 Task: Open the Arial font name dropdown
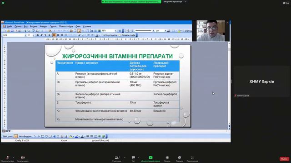click(25, 35)
